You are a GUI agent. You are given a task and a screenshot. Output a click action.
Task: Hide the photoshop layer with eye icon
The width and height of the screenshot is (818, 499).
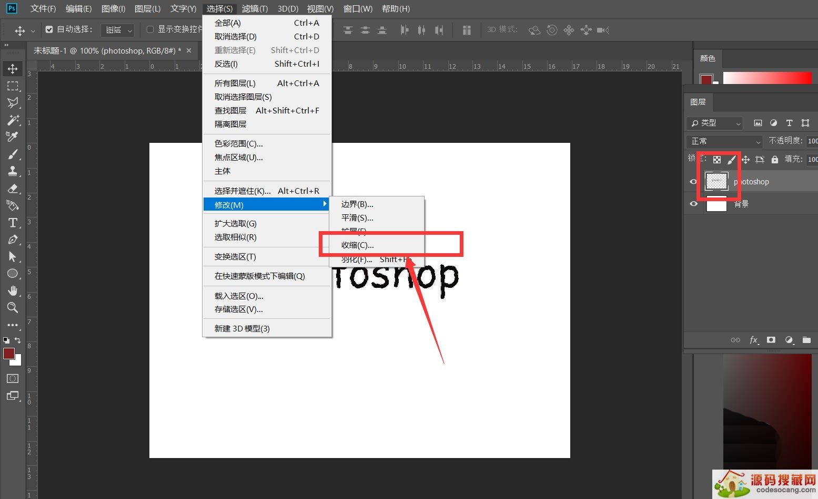click(x=693, y=182)
